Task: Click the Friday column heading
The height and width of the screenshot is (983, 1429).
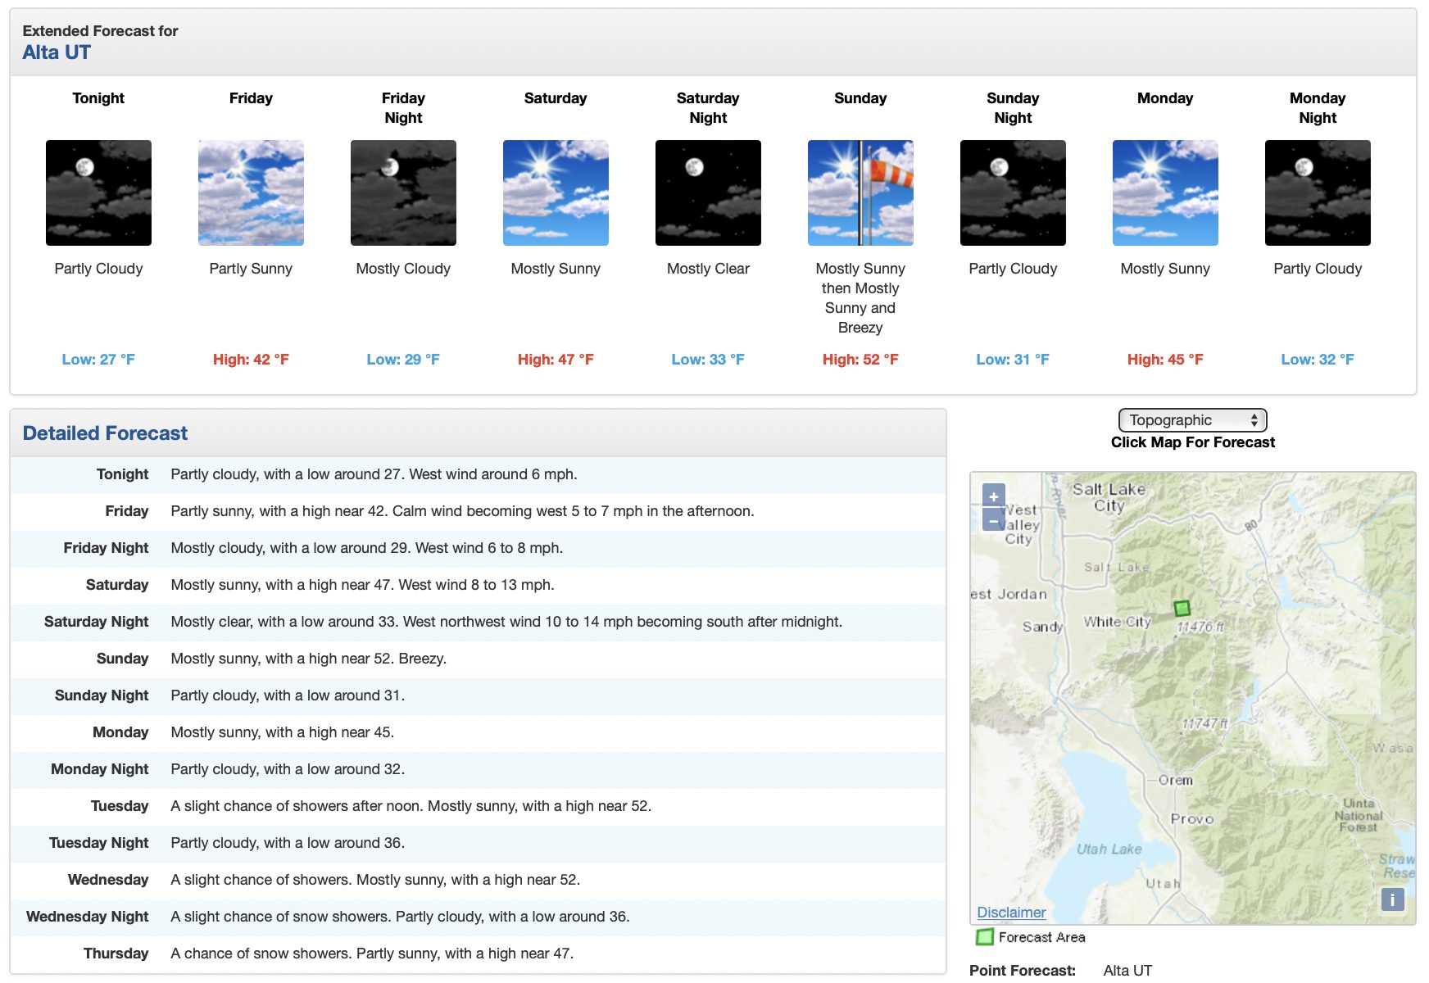Action: click(251, 98)
